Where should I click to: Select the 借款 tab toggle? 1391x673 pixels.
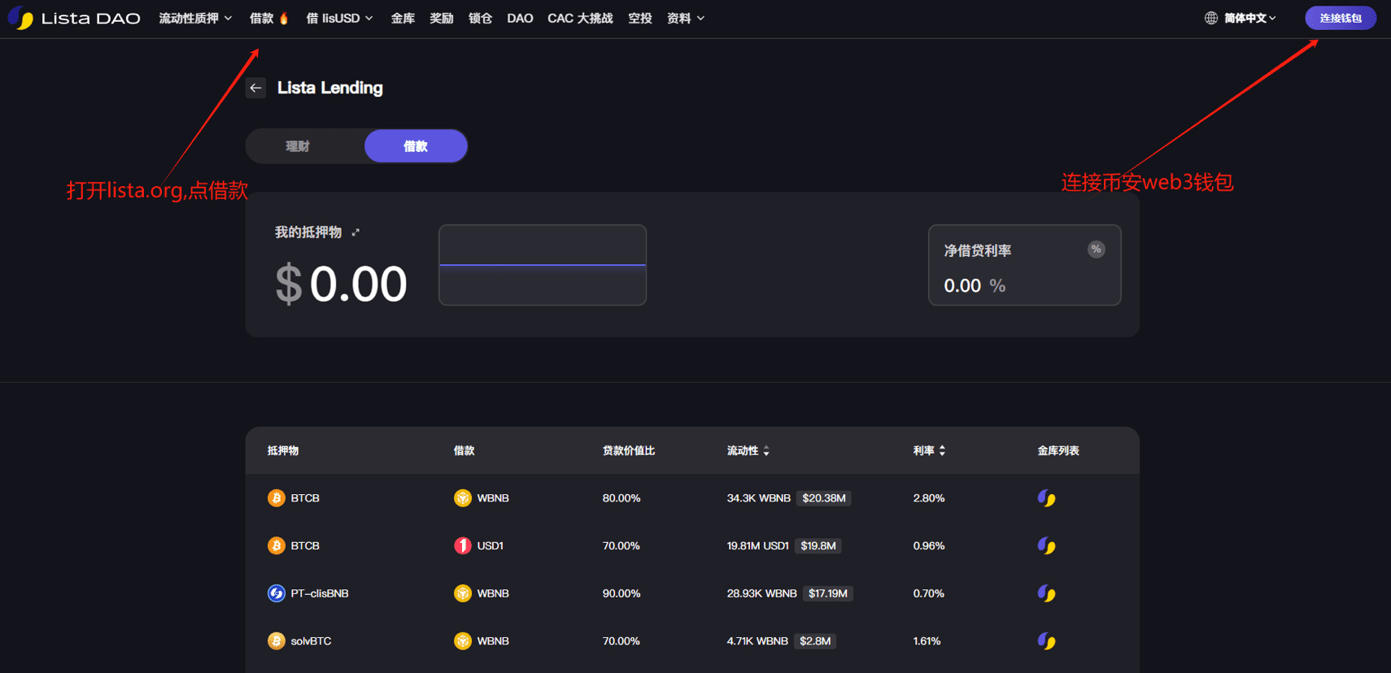pos(416,146)
